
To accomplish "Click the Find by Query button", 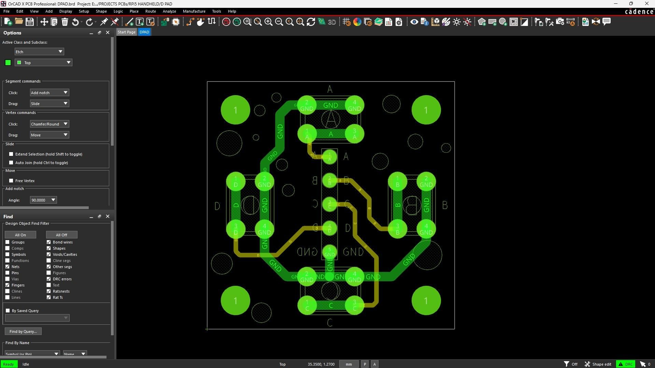I will pos(23,332).
